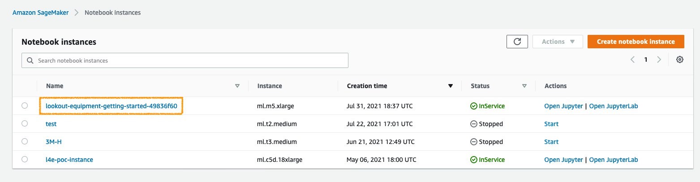
Task: Click the InService status icon for l4e-poc-instance
Action: click(473, 160)
